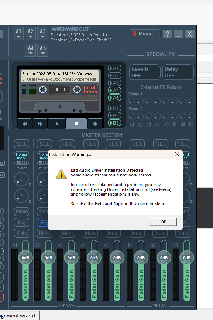The height and width of the screenshot is (320, 213).
Task: Click A3 fader gain 0dB knob
Action: click(x=71, y=258)
